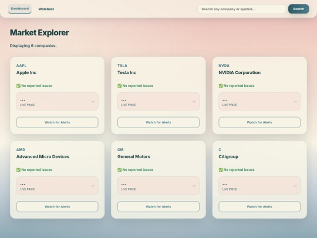Image resolution: width=317 pixels, height=238 pixels.
Task: Select the GM ticker symbol
Action: point(120,150)
